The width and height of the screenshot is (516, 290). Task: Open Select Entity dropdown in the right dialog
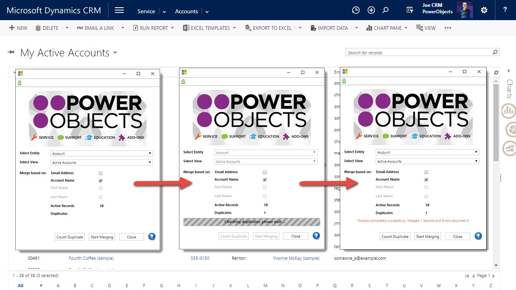(x=427, y=152)
